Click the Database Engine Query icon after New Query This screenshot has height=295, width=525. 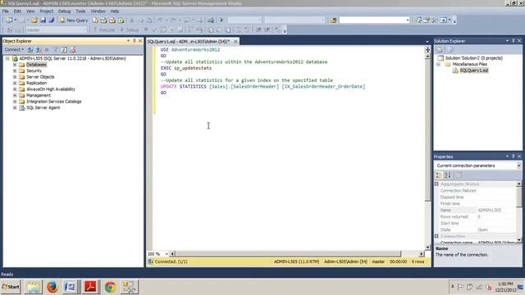tap(95, 20)
